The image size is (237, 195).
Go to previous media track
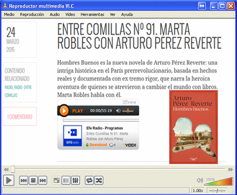click(x=24, y=181)
